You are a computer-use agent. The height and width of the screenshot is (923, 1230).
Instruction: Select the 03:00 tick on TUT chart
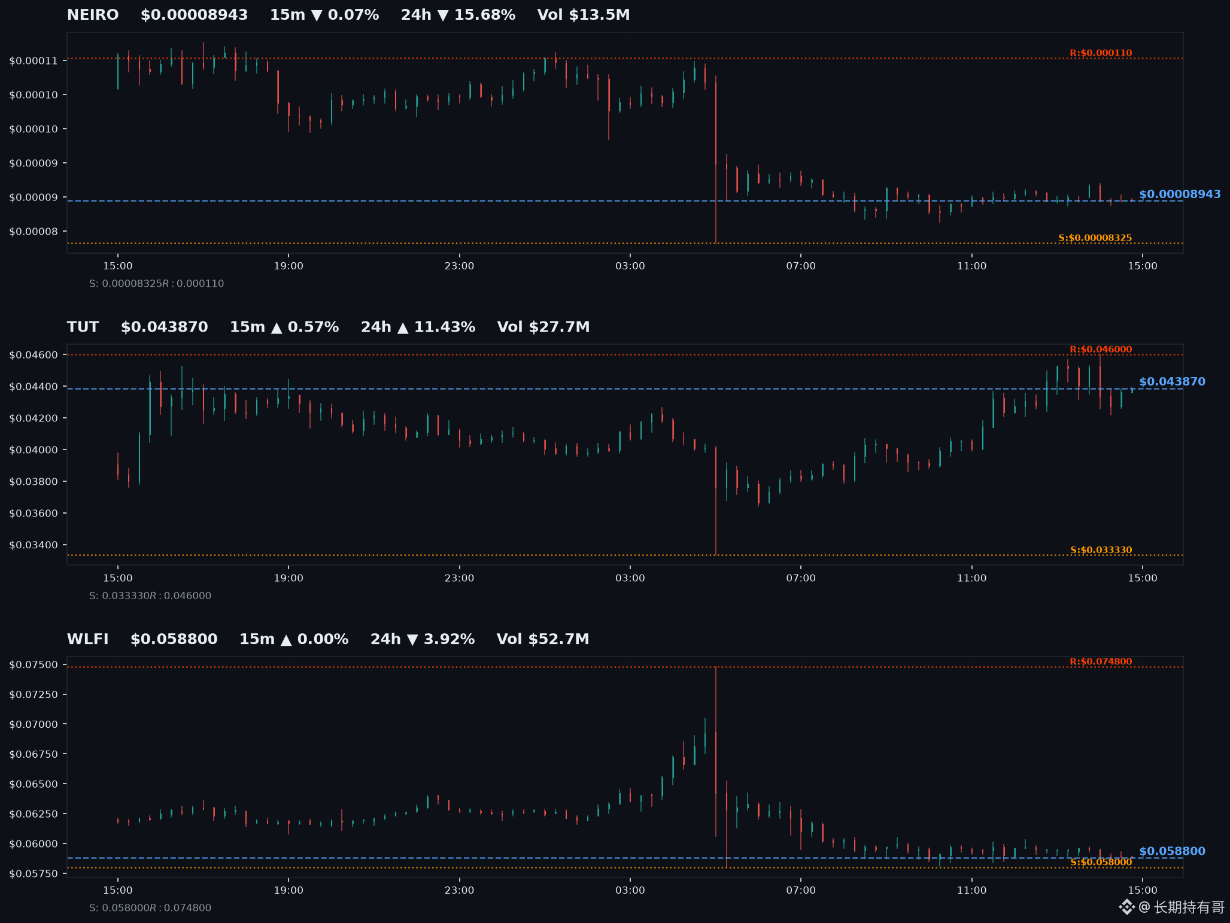pos(630,578)
